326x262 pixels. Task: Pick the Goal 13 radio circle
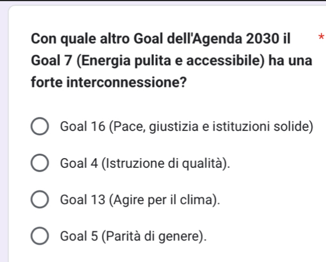pyautogui.click(x=40, y=200)
